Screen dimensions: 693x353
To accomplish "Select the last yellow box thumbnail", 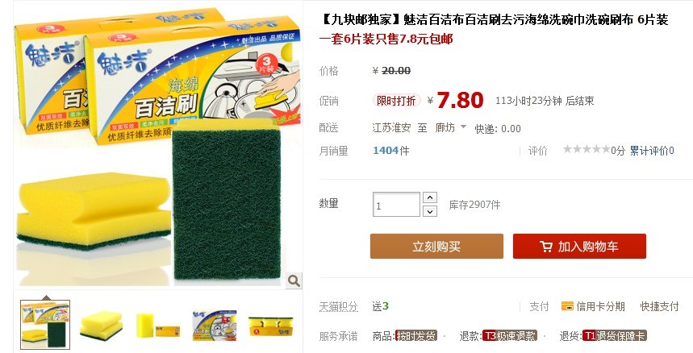I will [270, 325].
